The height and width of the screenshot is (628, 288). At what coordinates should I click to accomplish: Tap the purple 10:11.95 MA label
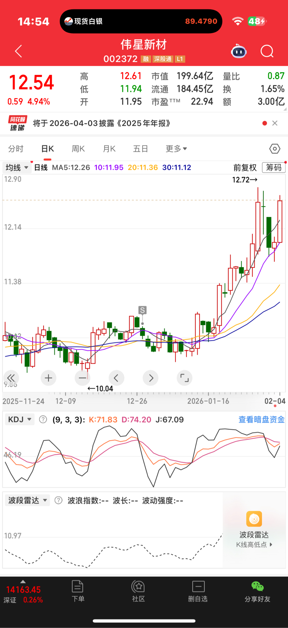point(109,167)
